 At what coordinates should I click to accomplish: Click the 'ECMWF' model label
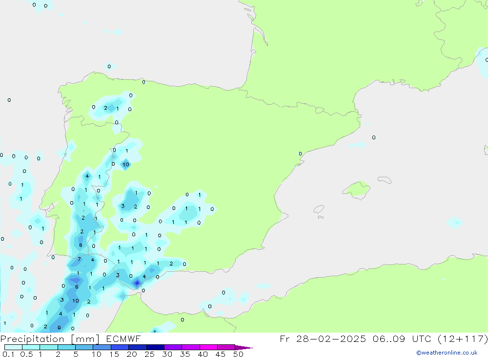[x=123, y=339]
